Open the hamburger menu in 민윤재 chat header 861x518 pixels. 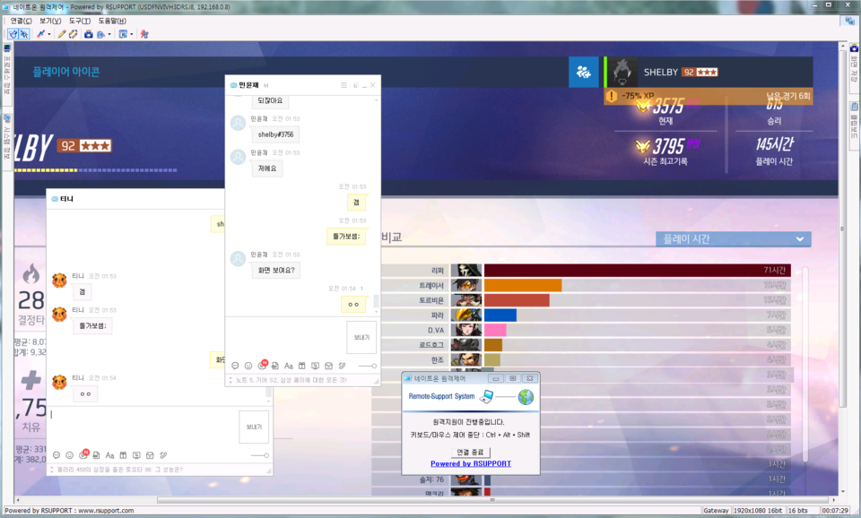point(344,85)
